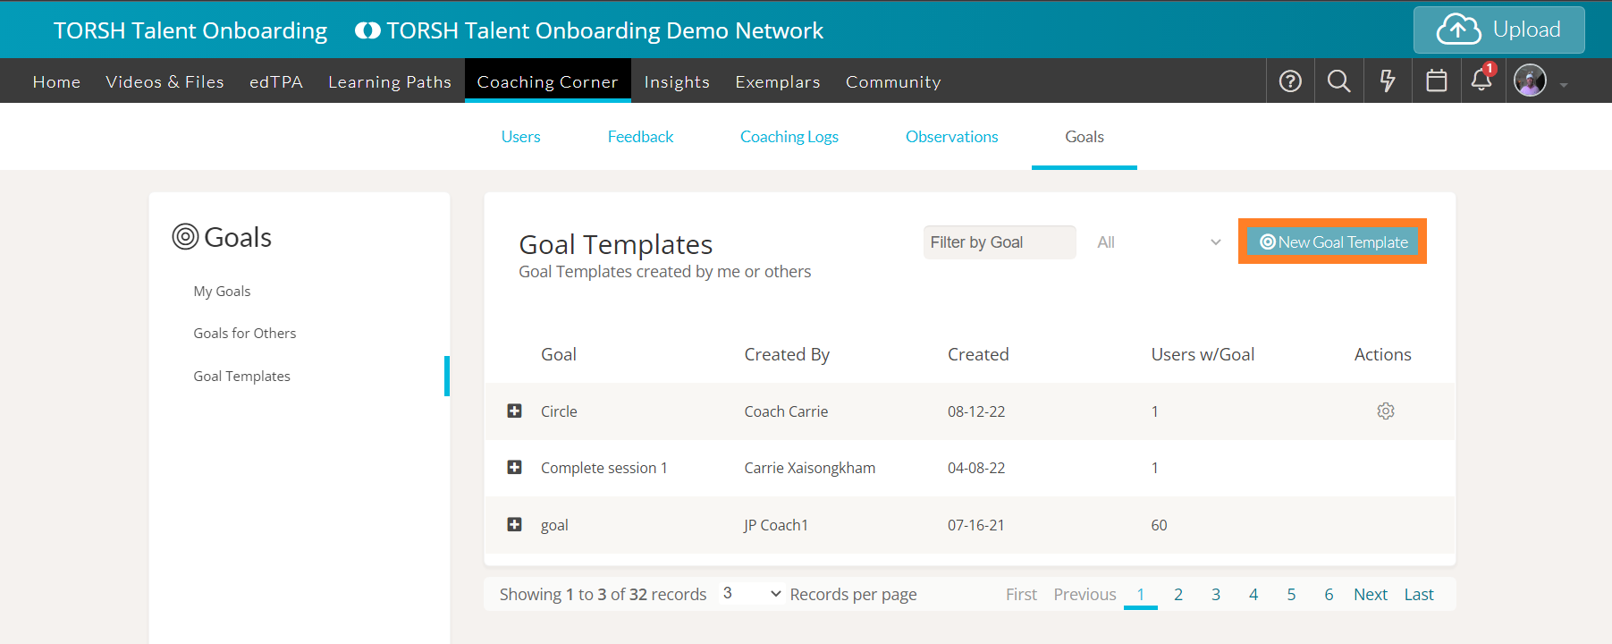Screen dimensions: 1612x644
Task: Open the lightning bolt quick actions icon
Action: coord(1388,81)
